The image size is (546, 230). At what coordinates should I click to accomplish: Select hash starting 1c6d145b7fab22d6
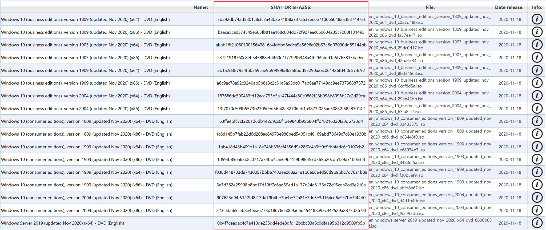[291, 134]
